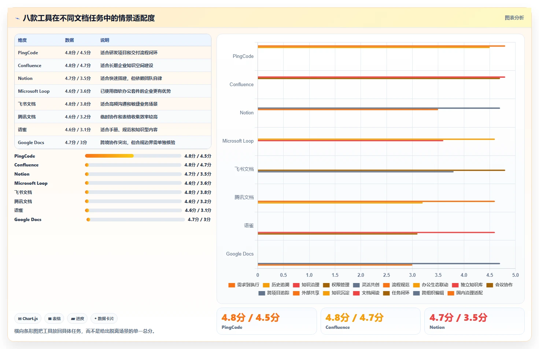Toggle the 文档阅读 legend series
539x349 pixels.
pos(366,293)
